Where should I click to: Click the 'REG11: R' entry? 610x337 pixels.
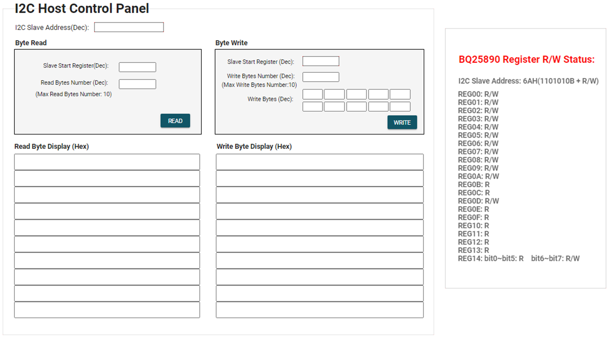474,234
